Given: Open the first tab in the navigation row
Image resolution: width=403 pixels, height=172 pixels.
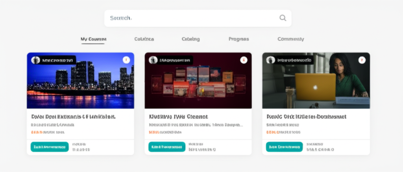Looking at the screenshot, I should pyautogui.click(x=93, y=39).
